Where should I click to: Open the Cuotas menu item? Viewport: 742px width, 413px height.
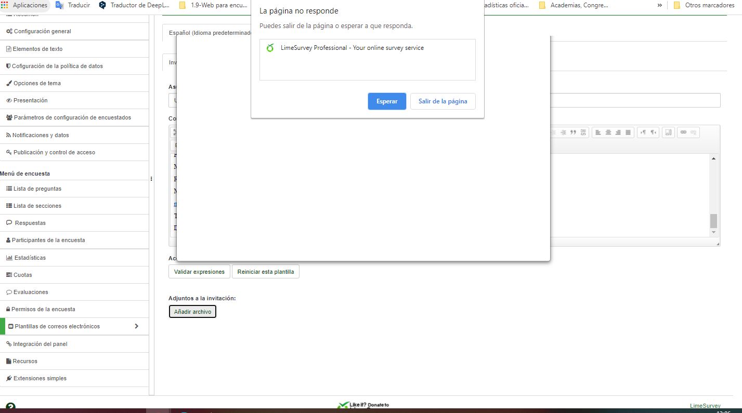(74, 275)
